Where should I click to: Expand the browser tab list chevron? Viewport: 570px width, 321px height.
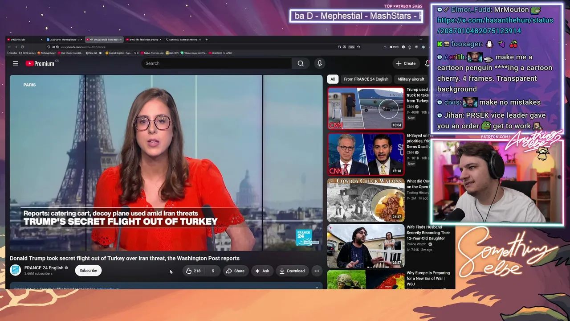420,40
